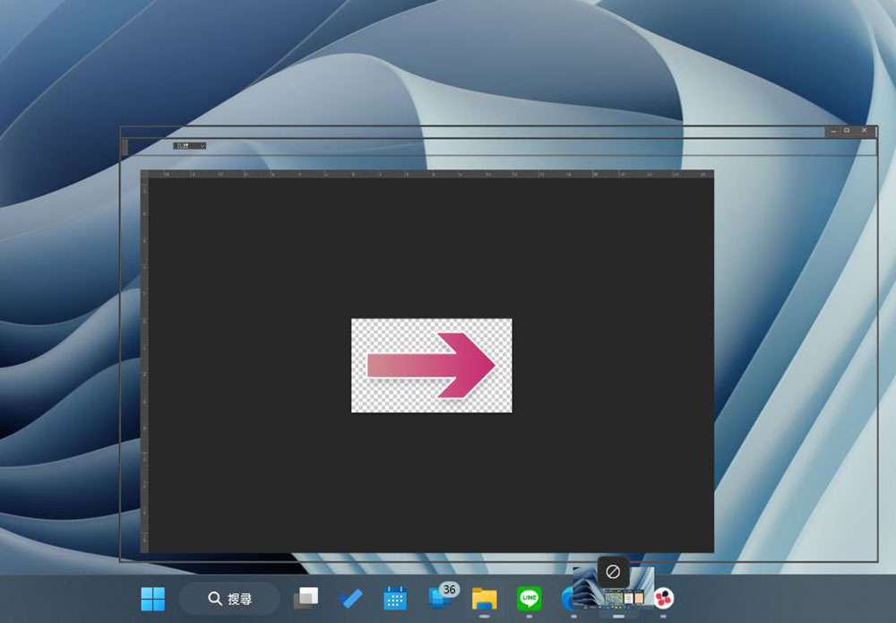This screenshot has width=896, height=623.
Task: Open the blue Calendar app
Action: [x=395, y=599]
